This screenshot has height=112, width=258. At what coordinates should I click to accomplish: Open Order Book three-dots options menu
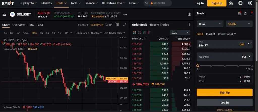tap(189, 25)
